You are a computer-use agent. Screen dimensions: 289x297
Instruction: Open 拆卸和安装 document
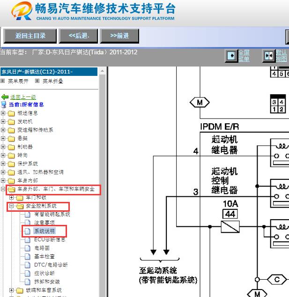tap(47, 282)
